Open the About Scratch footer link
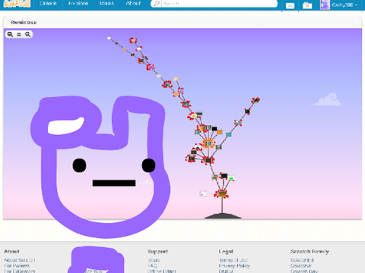 [20, 260]
